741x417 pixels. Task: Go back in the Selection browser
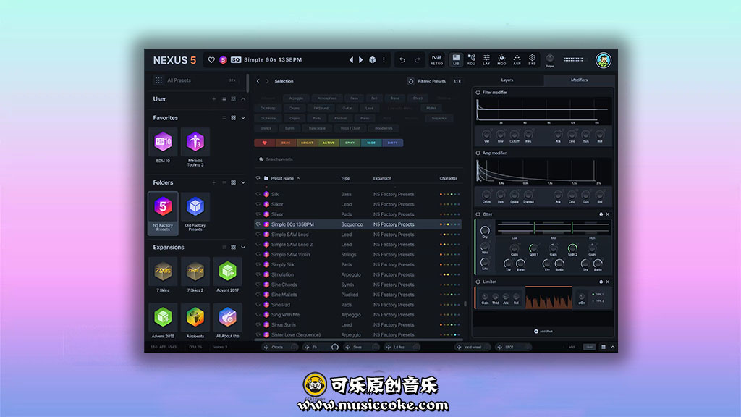pyautogui.click(x=258, y=81)
